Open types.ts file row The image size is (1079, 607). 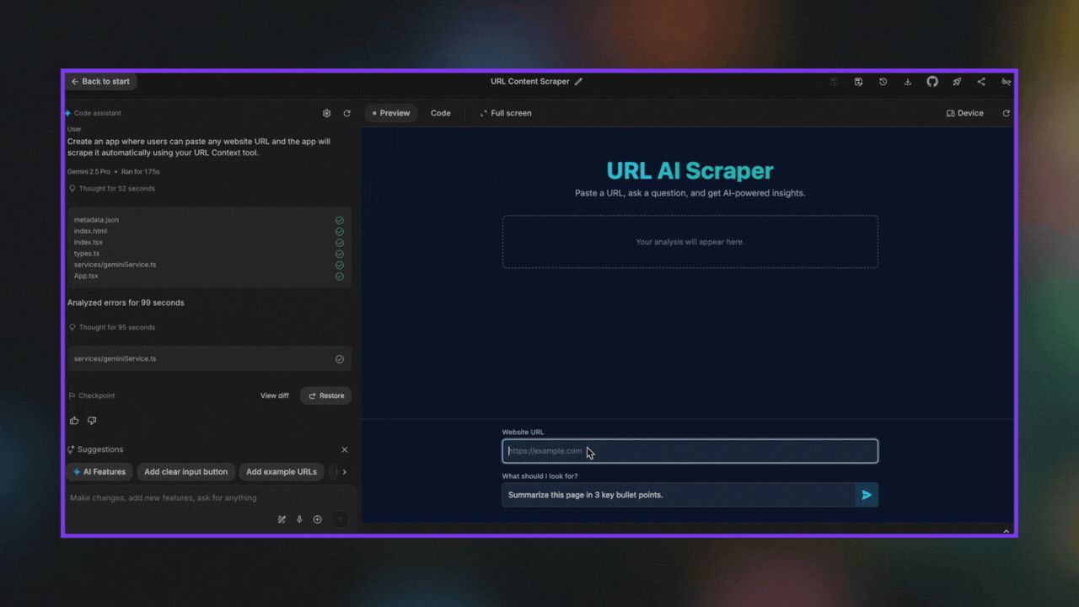point(209,254)
